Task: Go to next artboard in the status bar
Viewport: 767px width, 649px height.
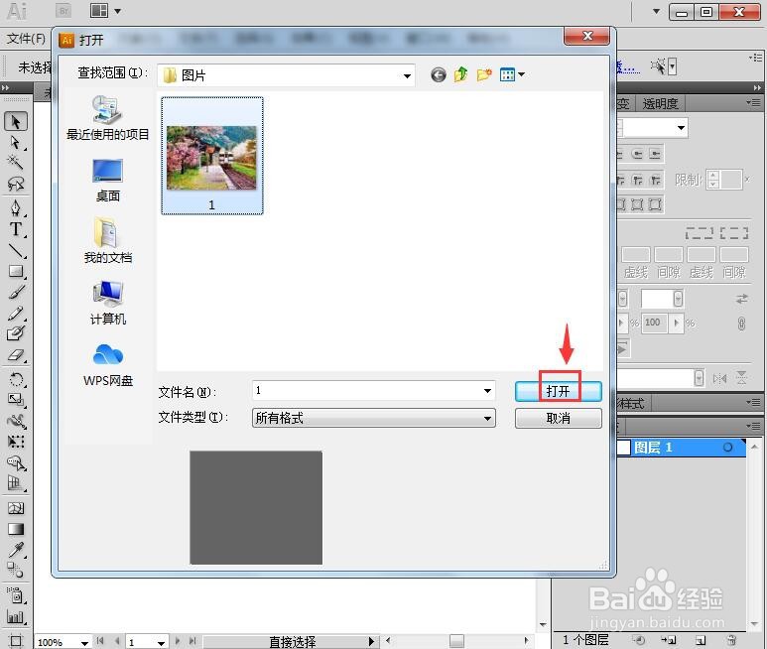Action: (177, 641)
